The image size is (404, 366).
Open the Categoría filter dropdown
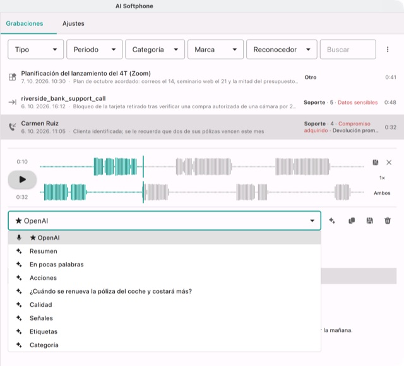(155, 49)
